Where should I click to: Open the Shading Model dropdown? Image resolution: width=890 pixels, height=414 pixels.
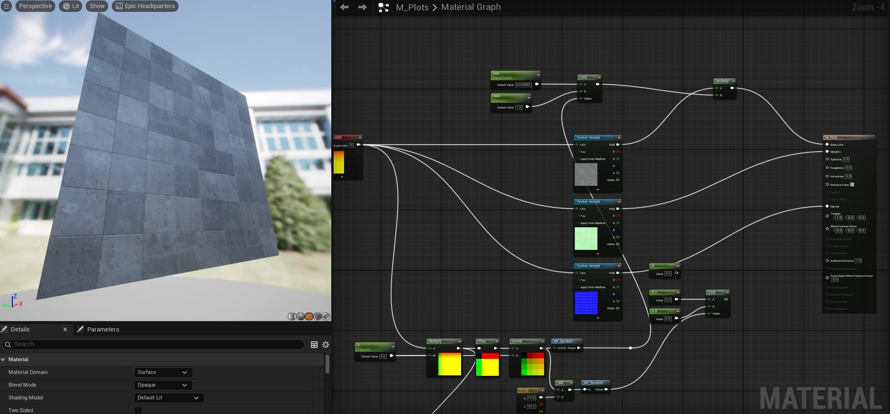pos(168,398)
